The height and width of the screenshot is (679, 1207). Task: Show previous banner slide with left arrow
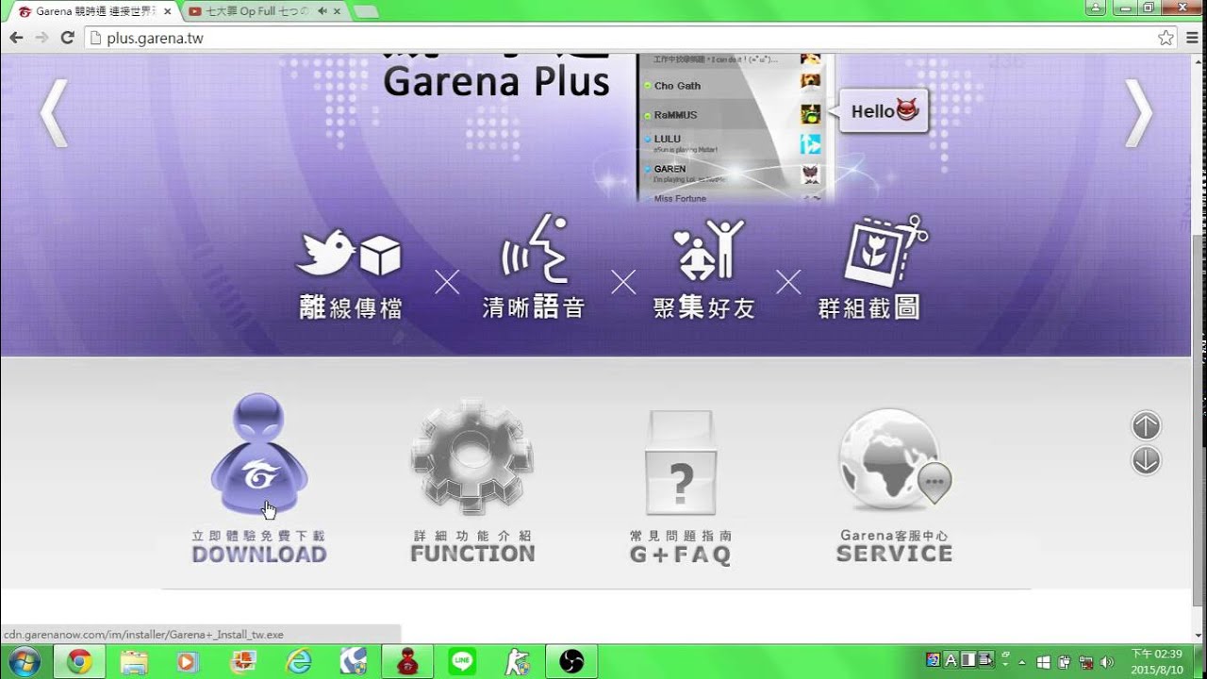pos(54,112)
